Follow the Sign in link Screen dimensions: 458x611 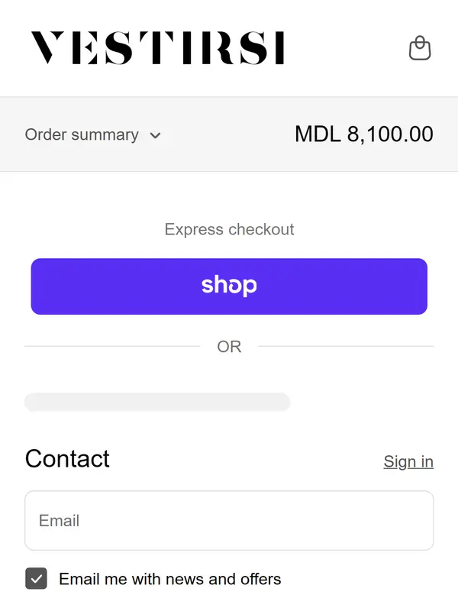[x=408, y=461]
